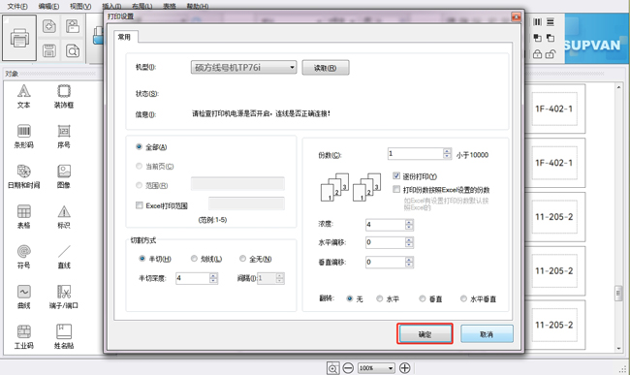This screenshot has height=375, width=630.
Task: Click the 半切深度 spinner arrows
Action: 213,278
